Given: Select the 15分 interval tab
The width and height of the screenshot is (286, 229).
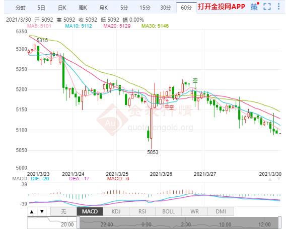Looking at the screenshot, I should tap(145, 8).
